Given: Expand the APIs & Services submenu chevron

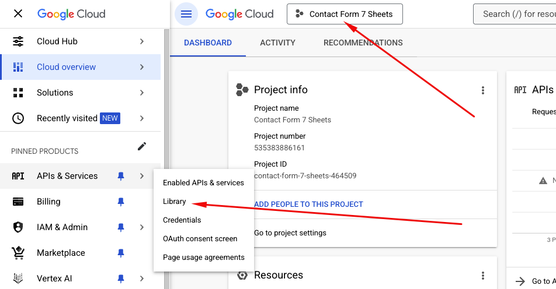Looking at the screenshot, I should point(142,176).
